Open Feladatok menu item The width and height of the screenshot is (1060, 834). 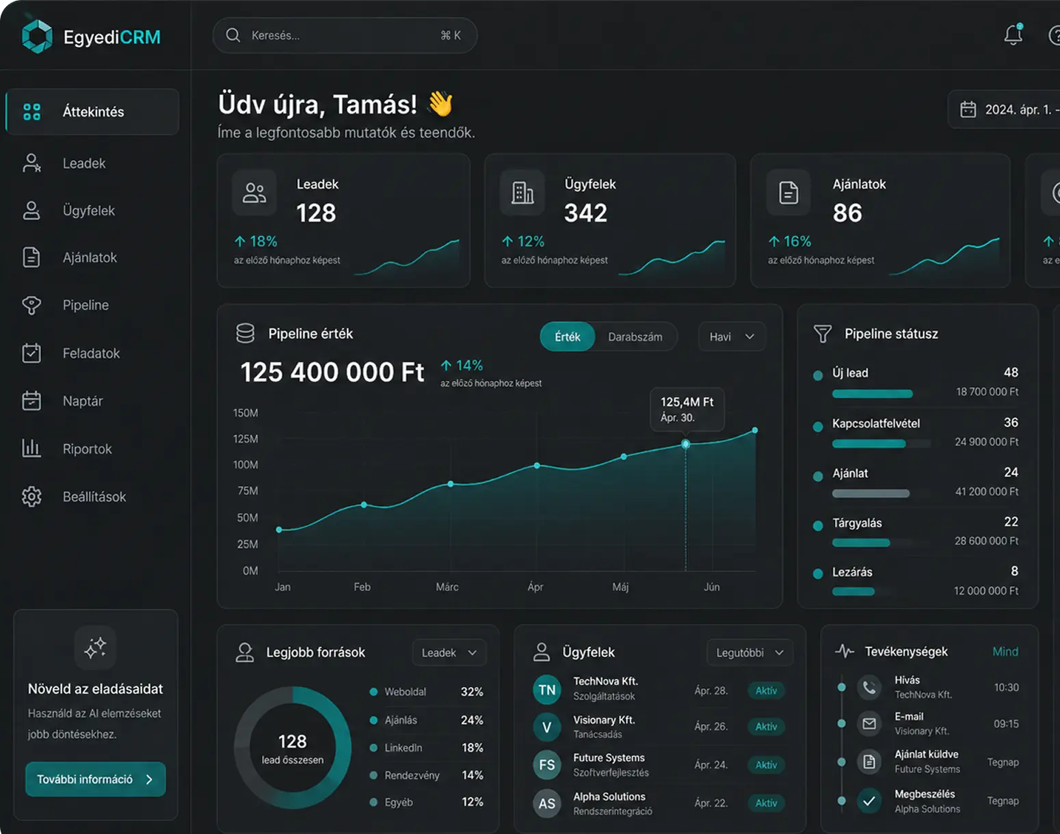point(92,353)
